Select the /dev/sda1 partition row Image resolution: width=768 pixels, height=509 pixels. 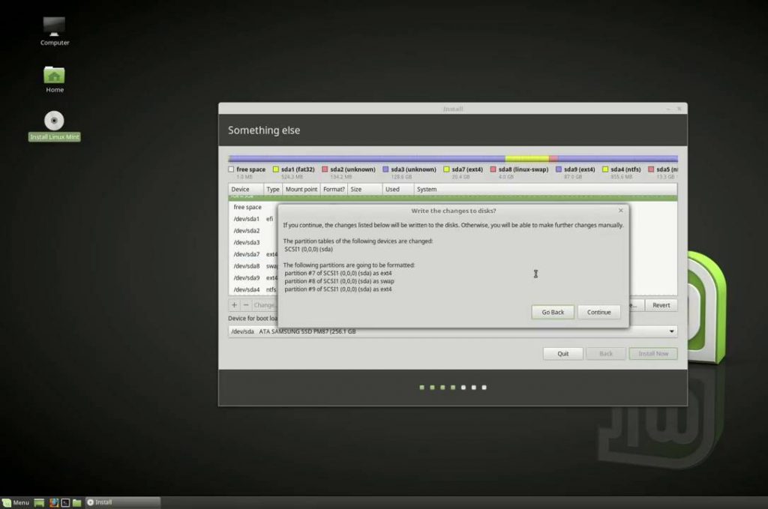tap(253, 219)
